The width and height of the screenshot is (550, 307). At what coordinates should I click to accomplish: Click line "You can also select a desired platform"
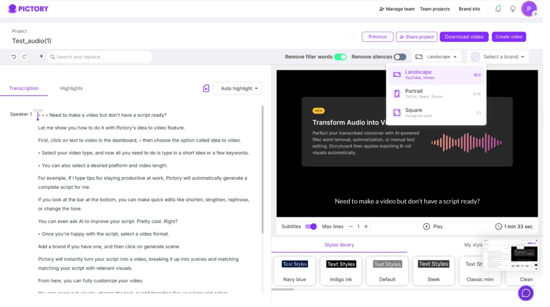coord(105,165)
